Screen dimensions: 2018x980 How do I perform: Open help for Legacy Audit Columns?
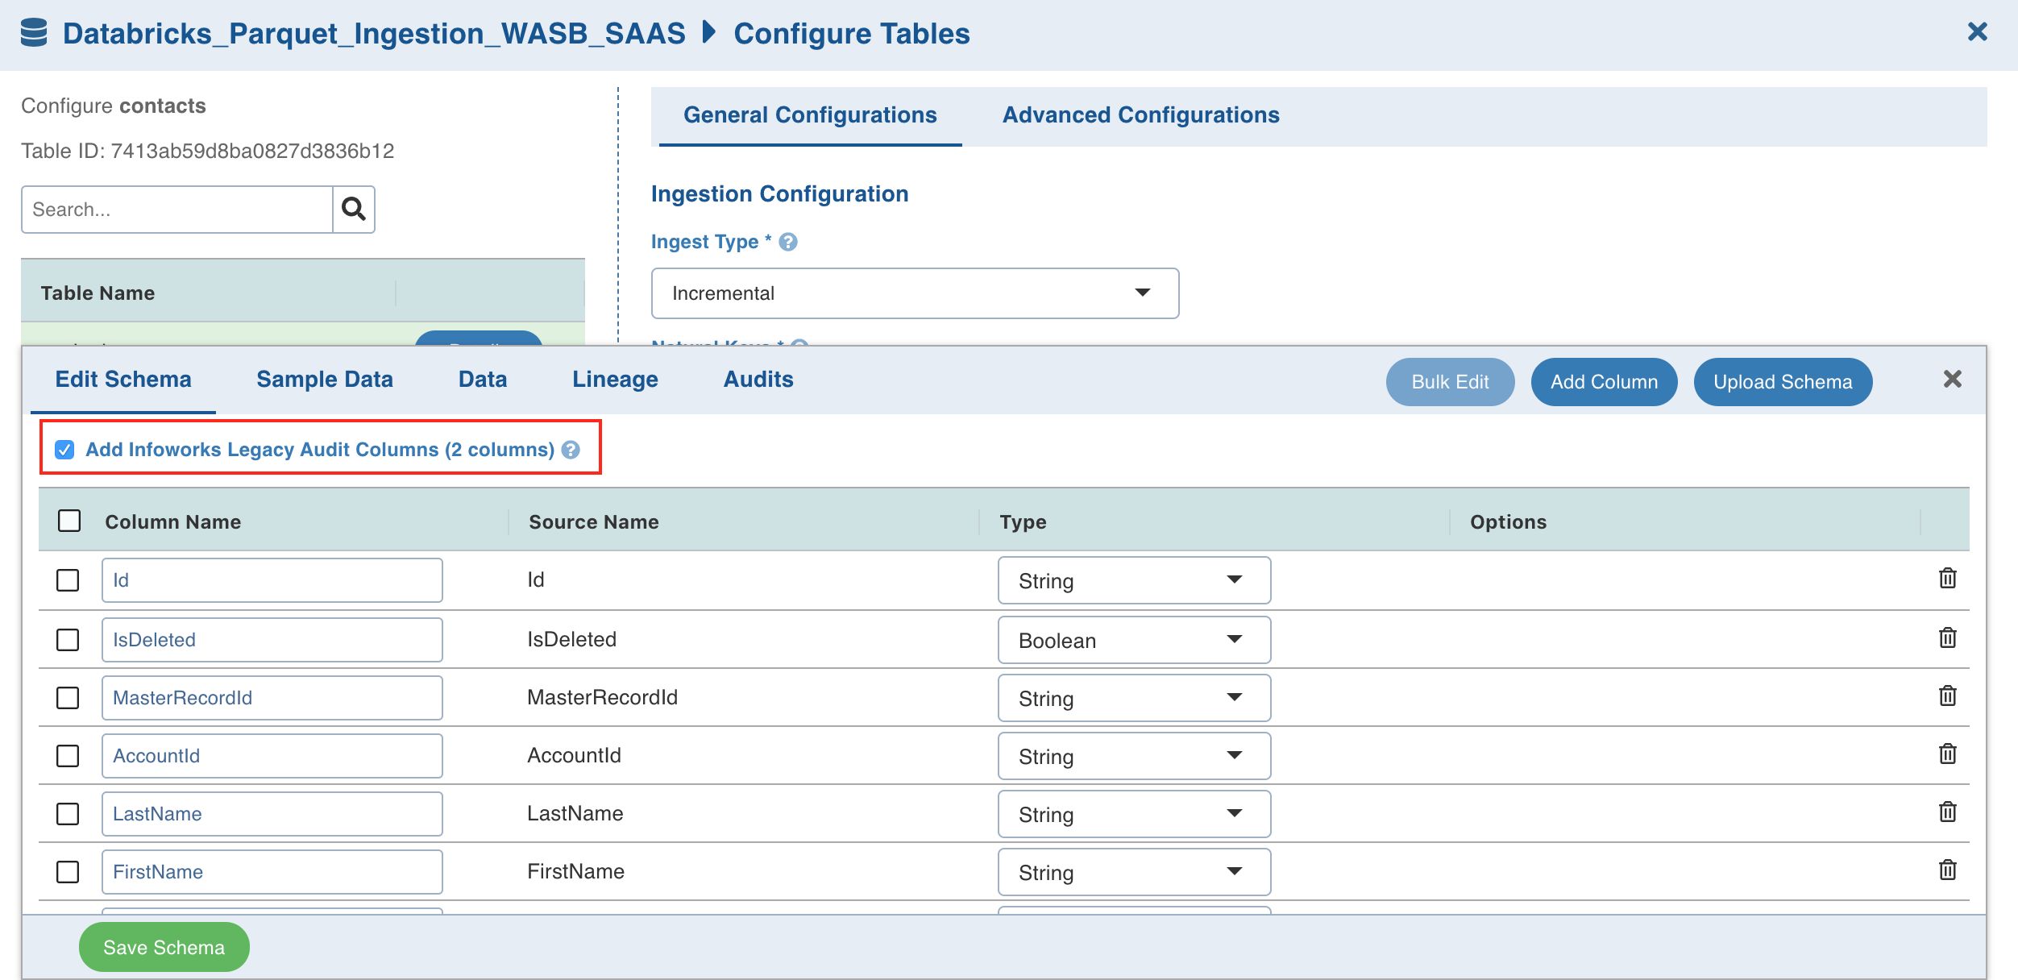[x=571, y=450]
